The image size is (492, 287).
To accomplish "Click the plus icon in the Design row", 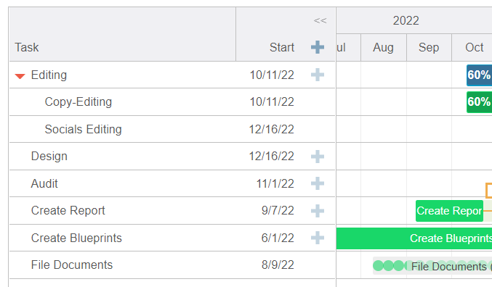I will tap(318, 156).
